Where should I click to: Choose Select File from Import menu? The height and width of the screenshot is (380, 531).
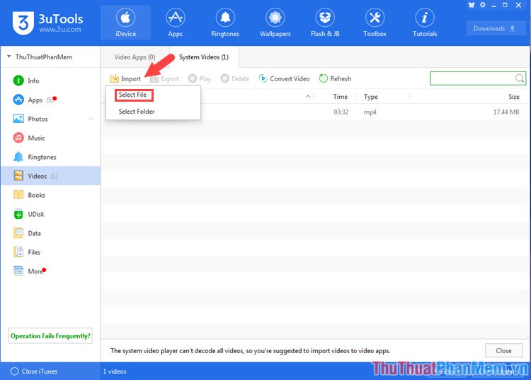tap(132, 95)
